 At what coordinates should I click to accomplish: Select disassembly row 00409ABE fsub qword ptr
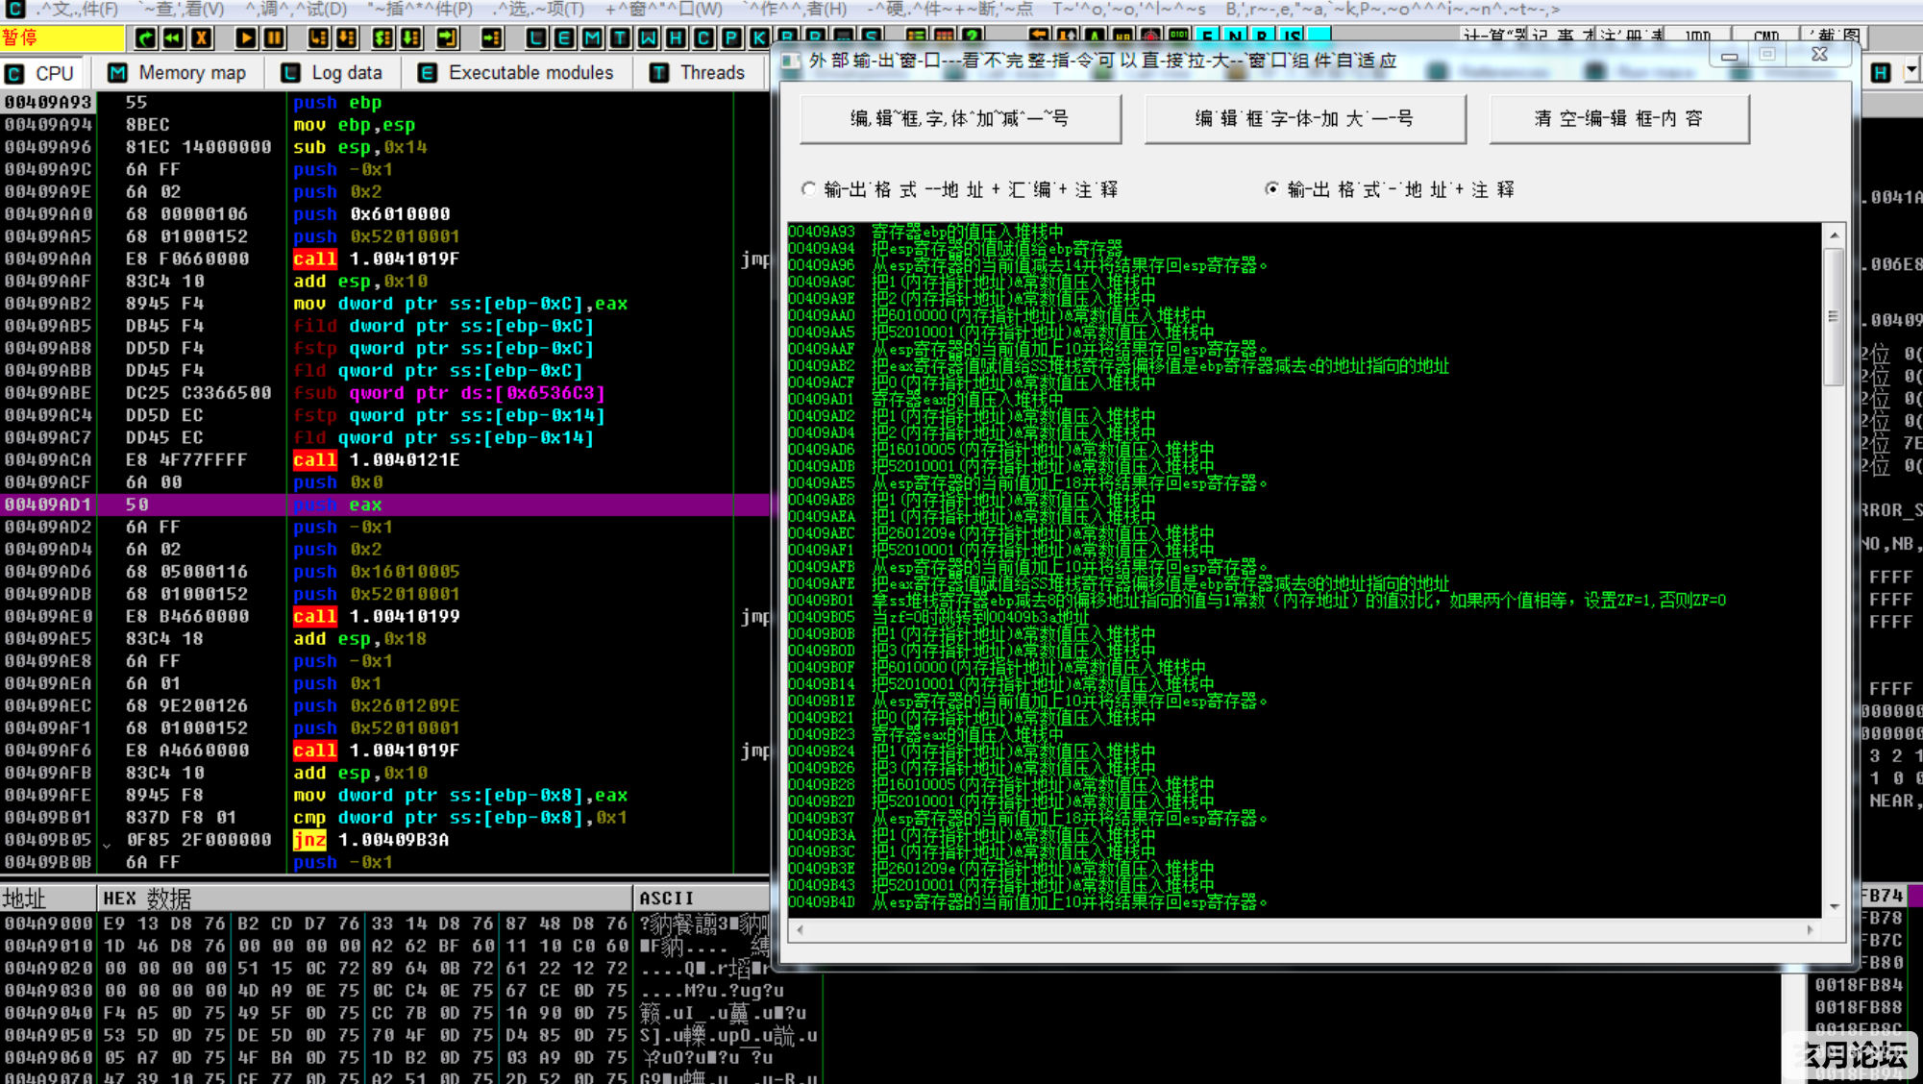(384, 393)
